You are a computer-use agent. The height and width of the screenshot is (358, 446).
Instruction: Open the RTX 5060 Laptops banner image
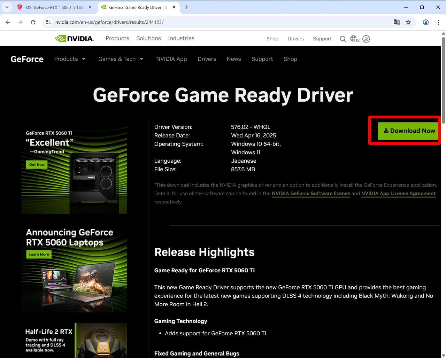[x=74, y=268]
